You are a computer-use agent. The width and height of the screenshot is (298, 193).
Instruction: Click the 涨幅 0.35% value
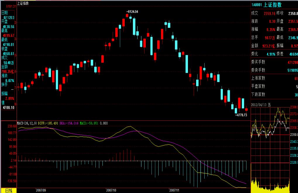point(271,30)
